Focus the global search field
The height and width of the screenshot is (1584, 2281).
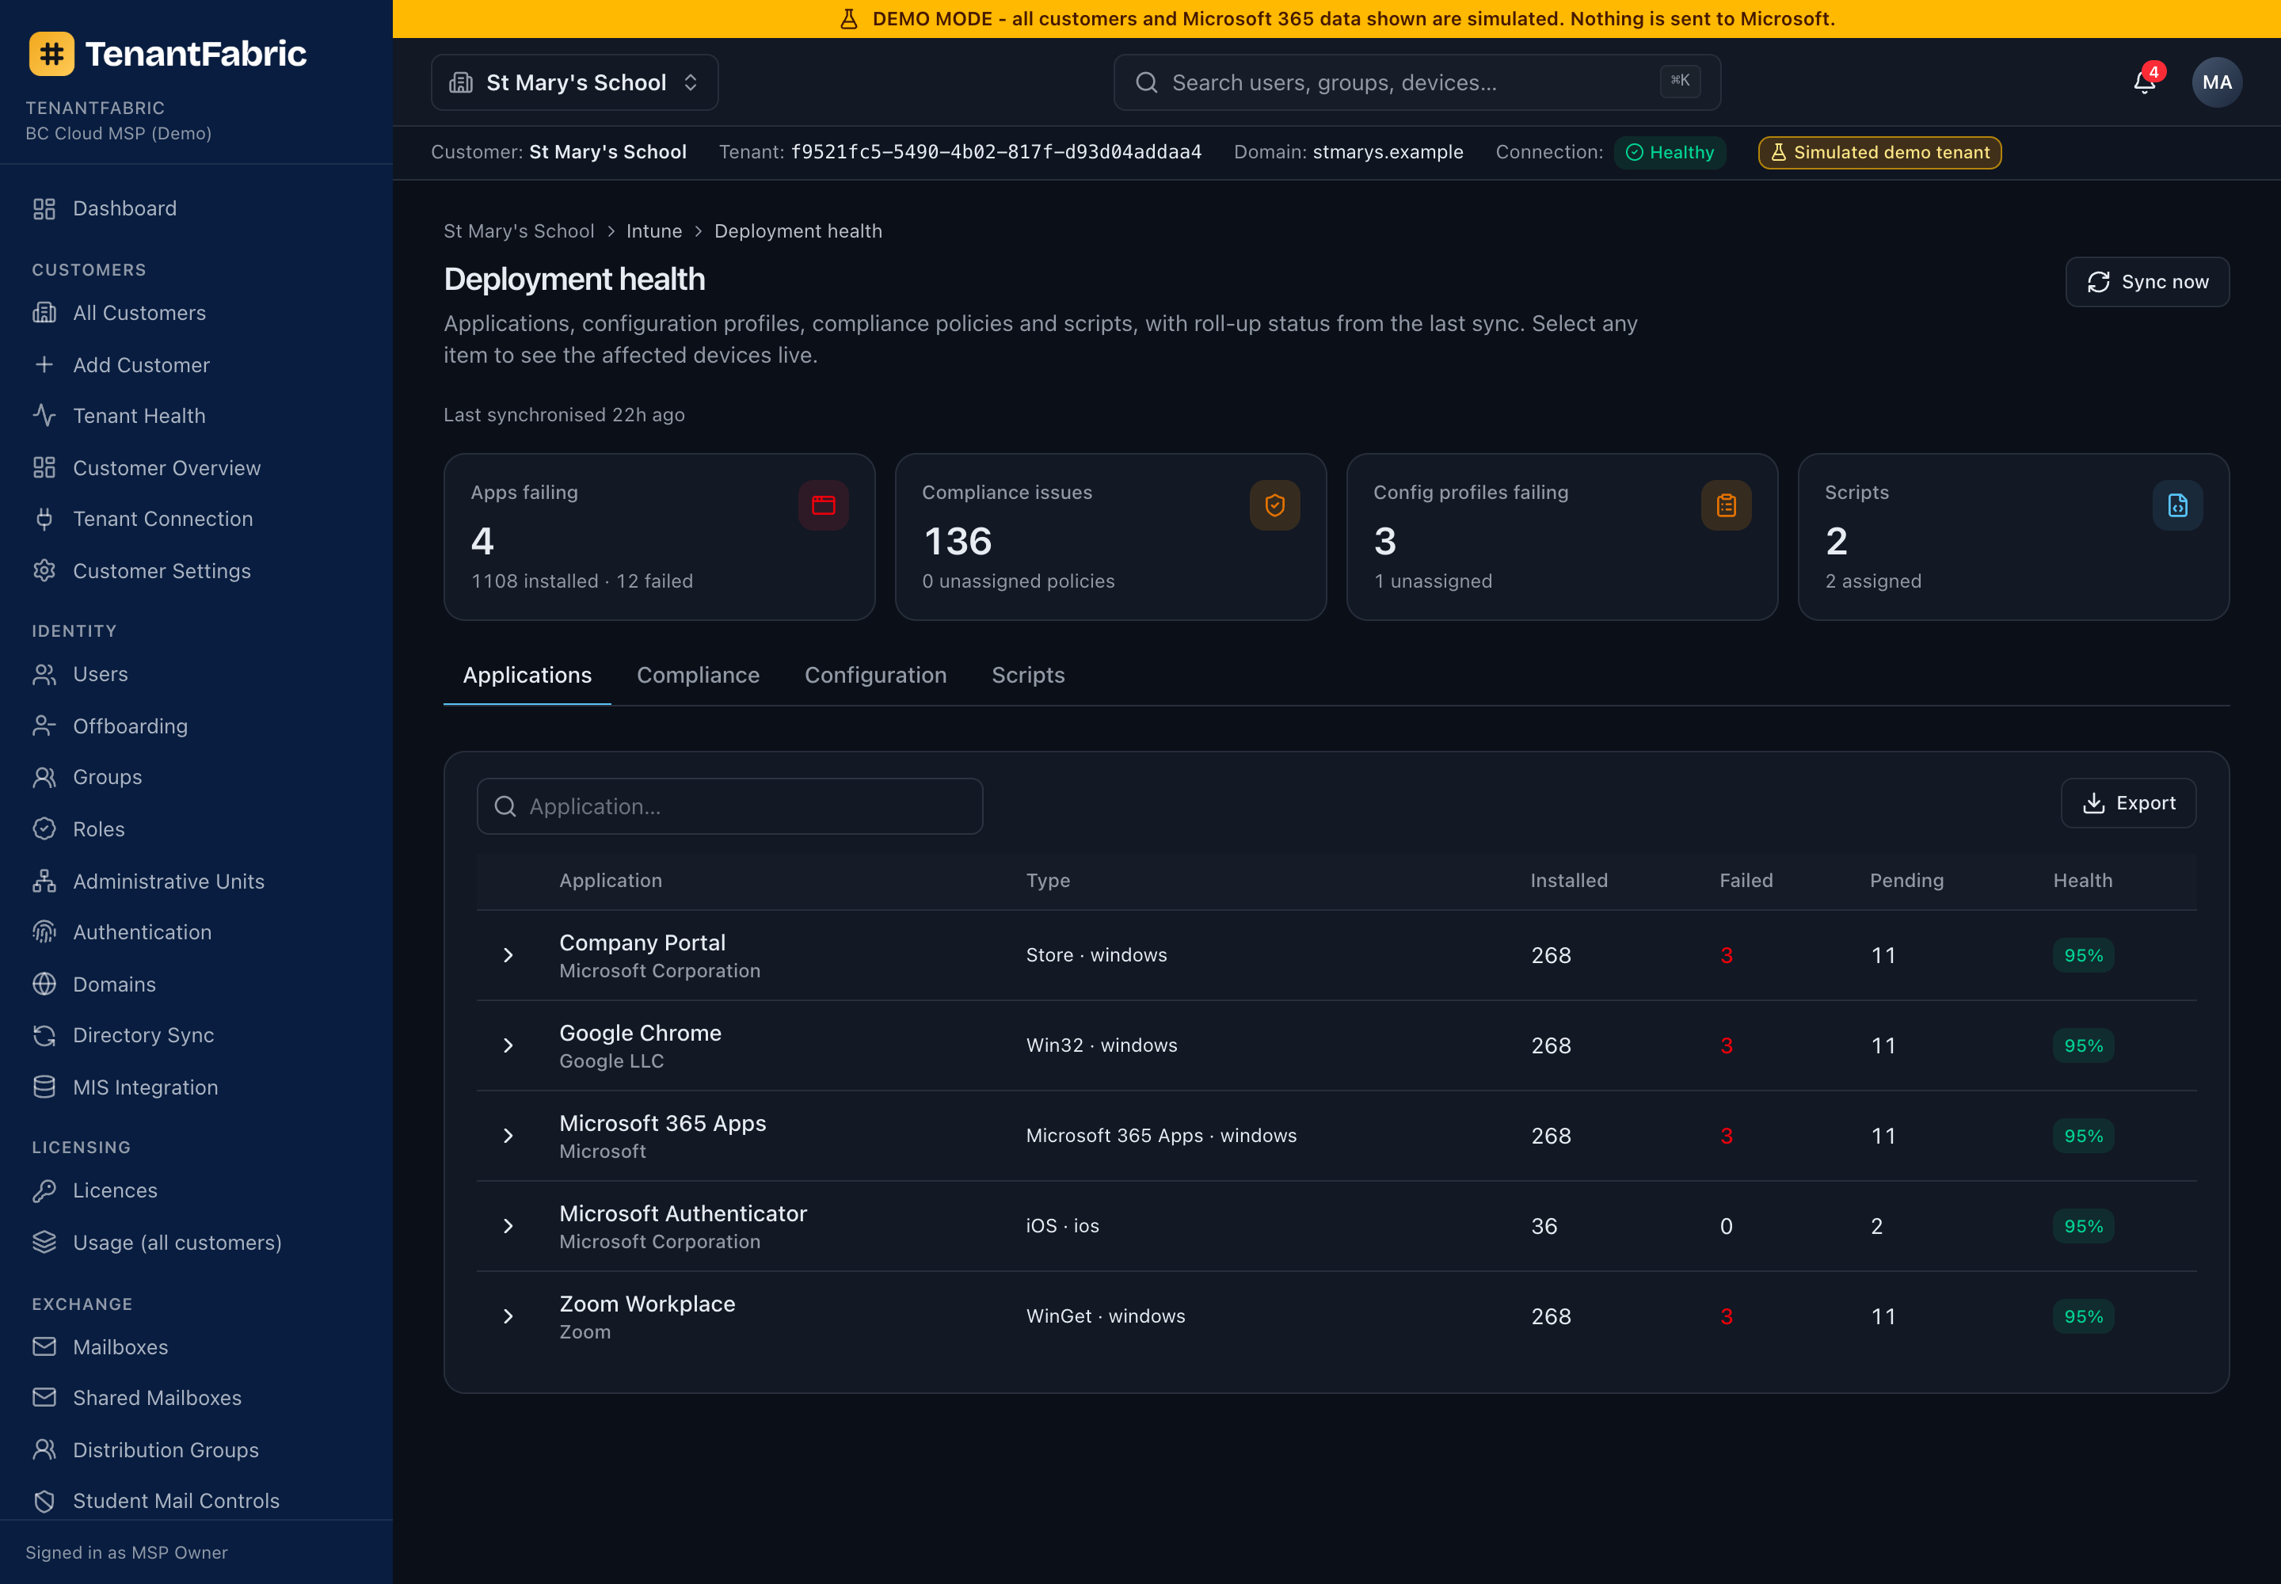tap(1416, 82)
